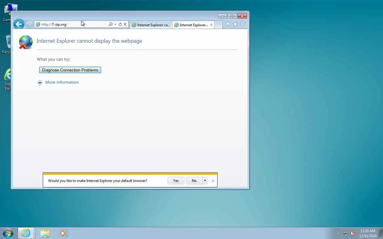The width and height of the screenshot is (383, 239).
Task: Open the Tools gear menu
Action: coord(243,24)
